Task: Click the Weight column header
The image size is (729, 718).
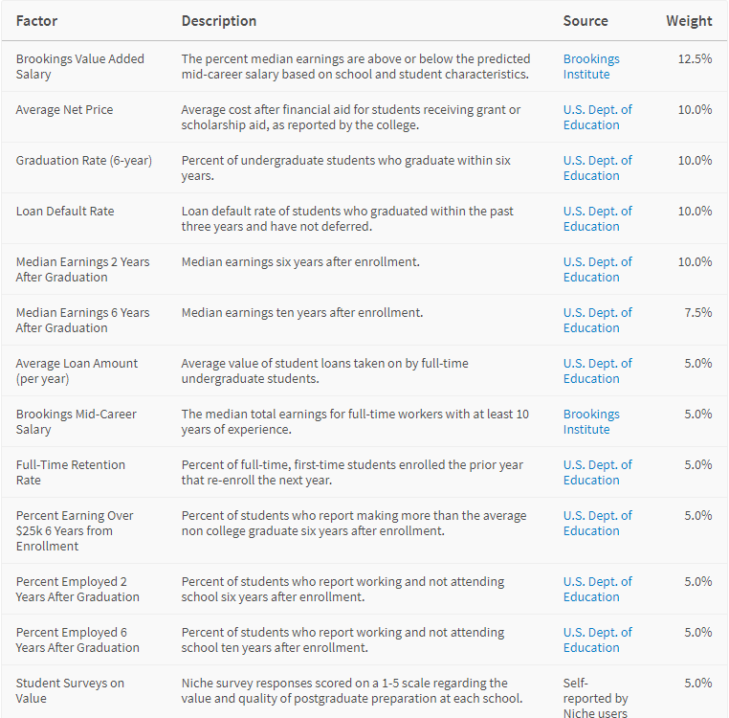Action: [x=689, y=21]
